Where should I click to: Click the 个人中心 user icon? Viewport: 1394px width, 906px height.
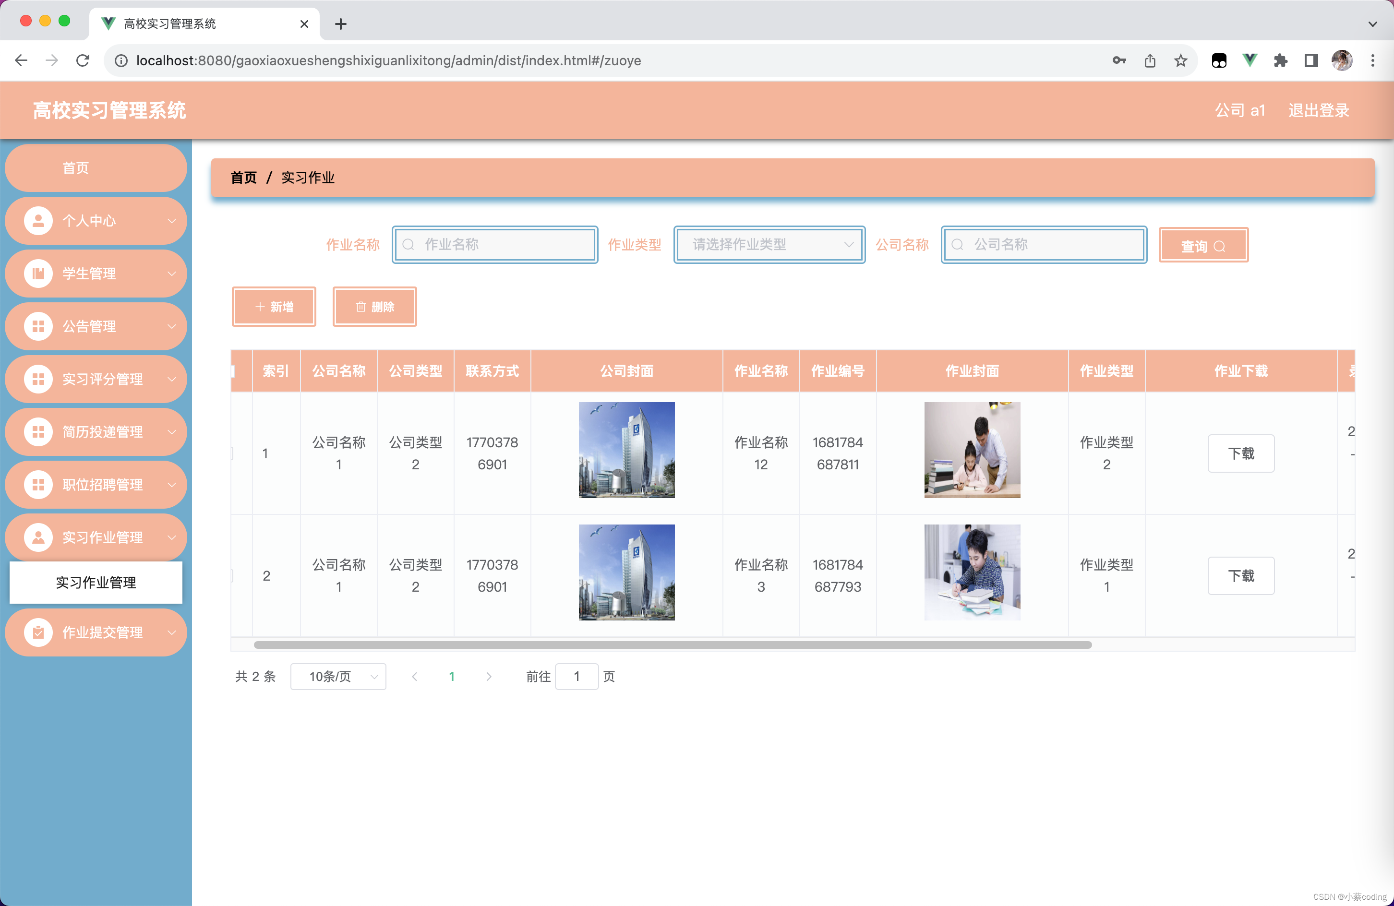[x=39, y=221]
